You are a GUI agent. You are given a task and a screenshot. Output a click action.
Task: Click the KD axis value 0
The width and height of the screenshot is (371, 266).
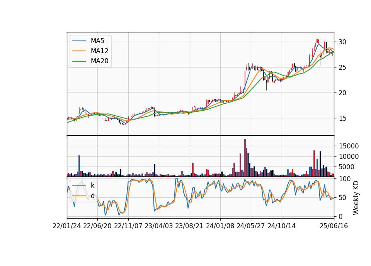coord(340,216)
